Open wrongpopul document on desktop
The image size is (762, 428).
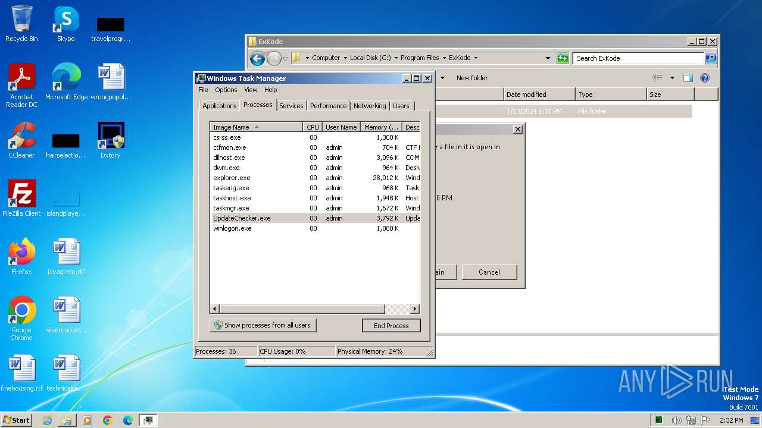[x=111, y=82]
